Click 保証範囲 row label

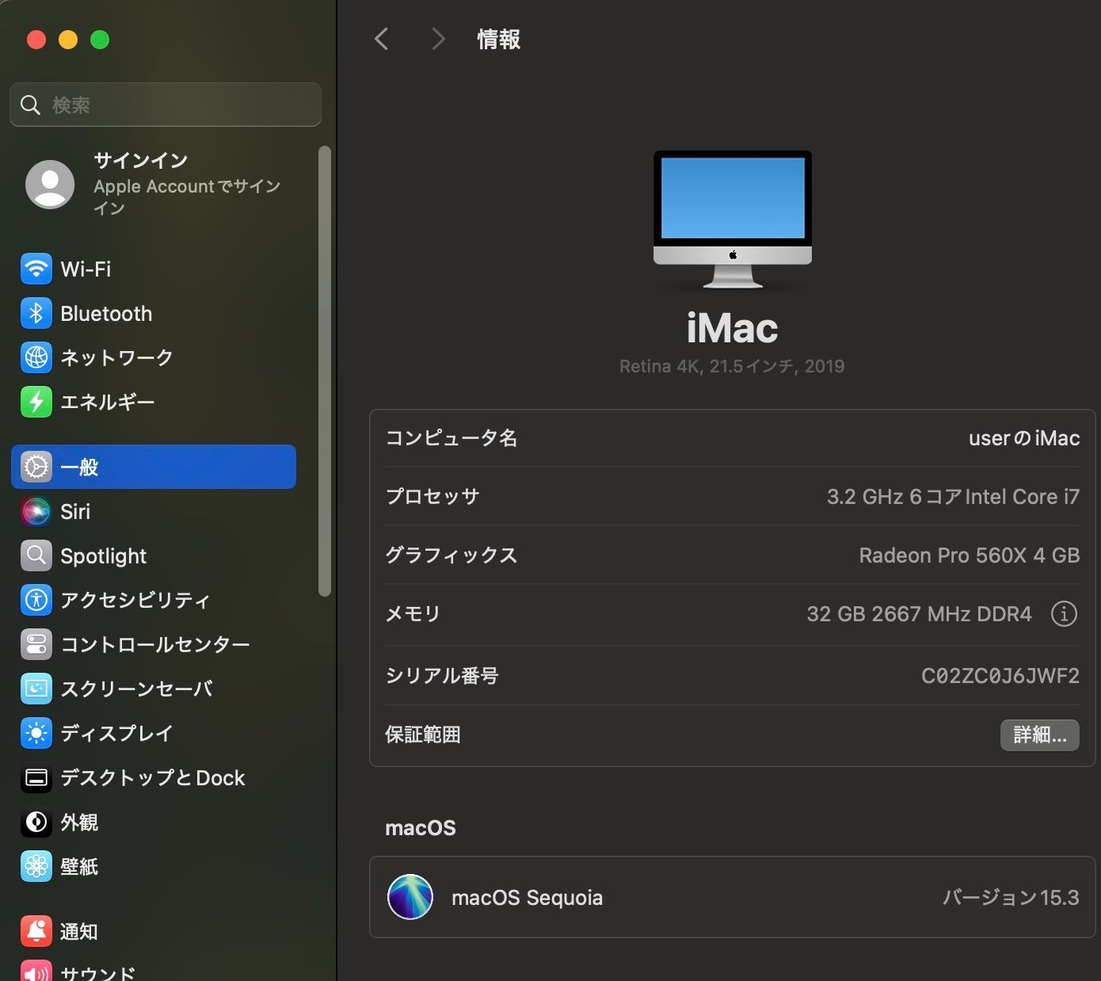coord(423,735)
